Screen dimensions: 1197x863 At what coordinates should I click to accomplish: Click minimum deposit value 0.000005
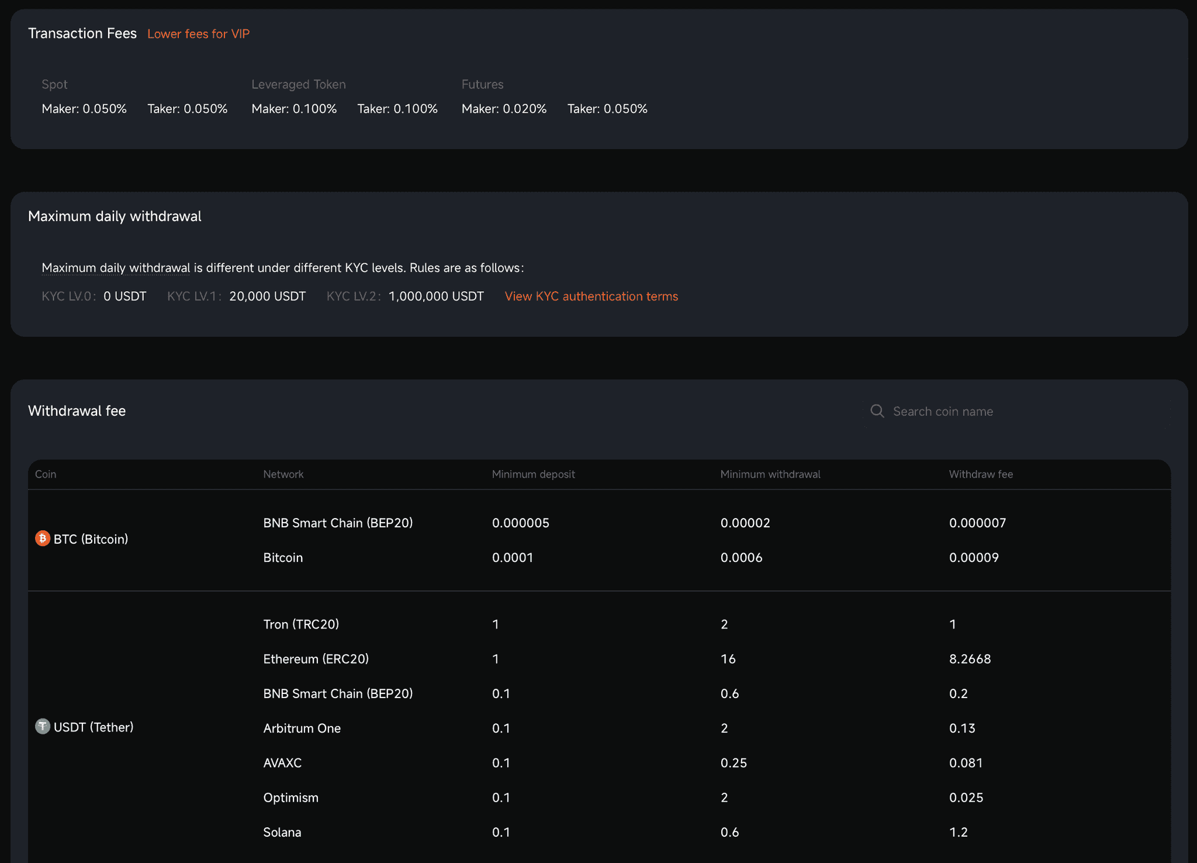click(x=521, y=523)
